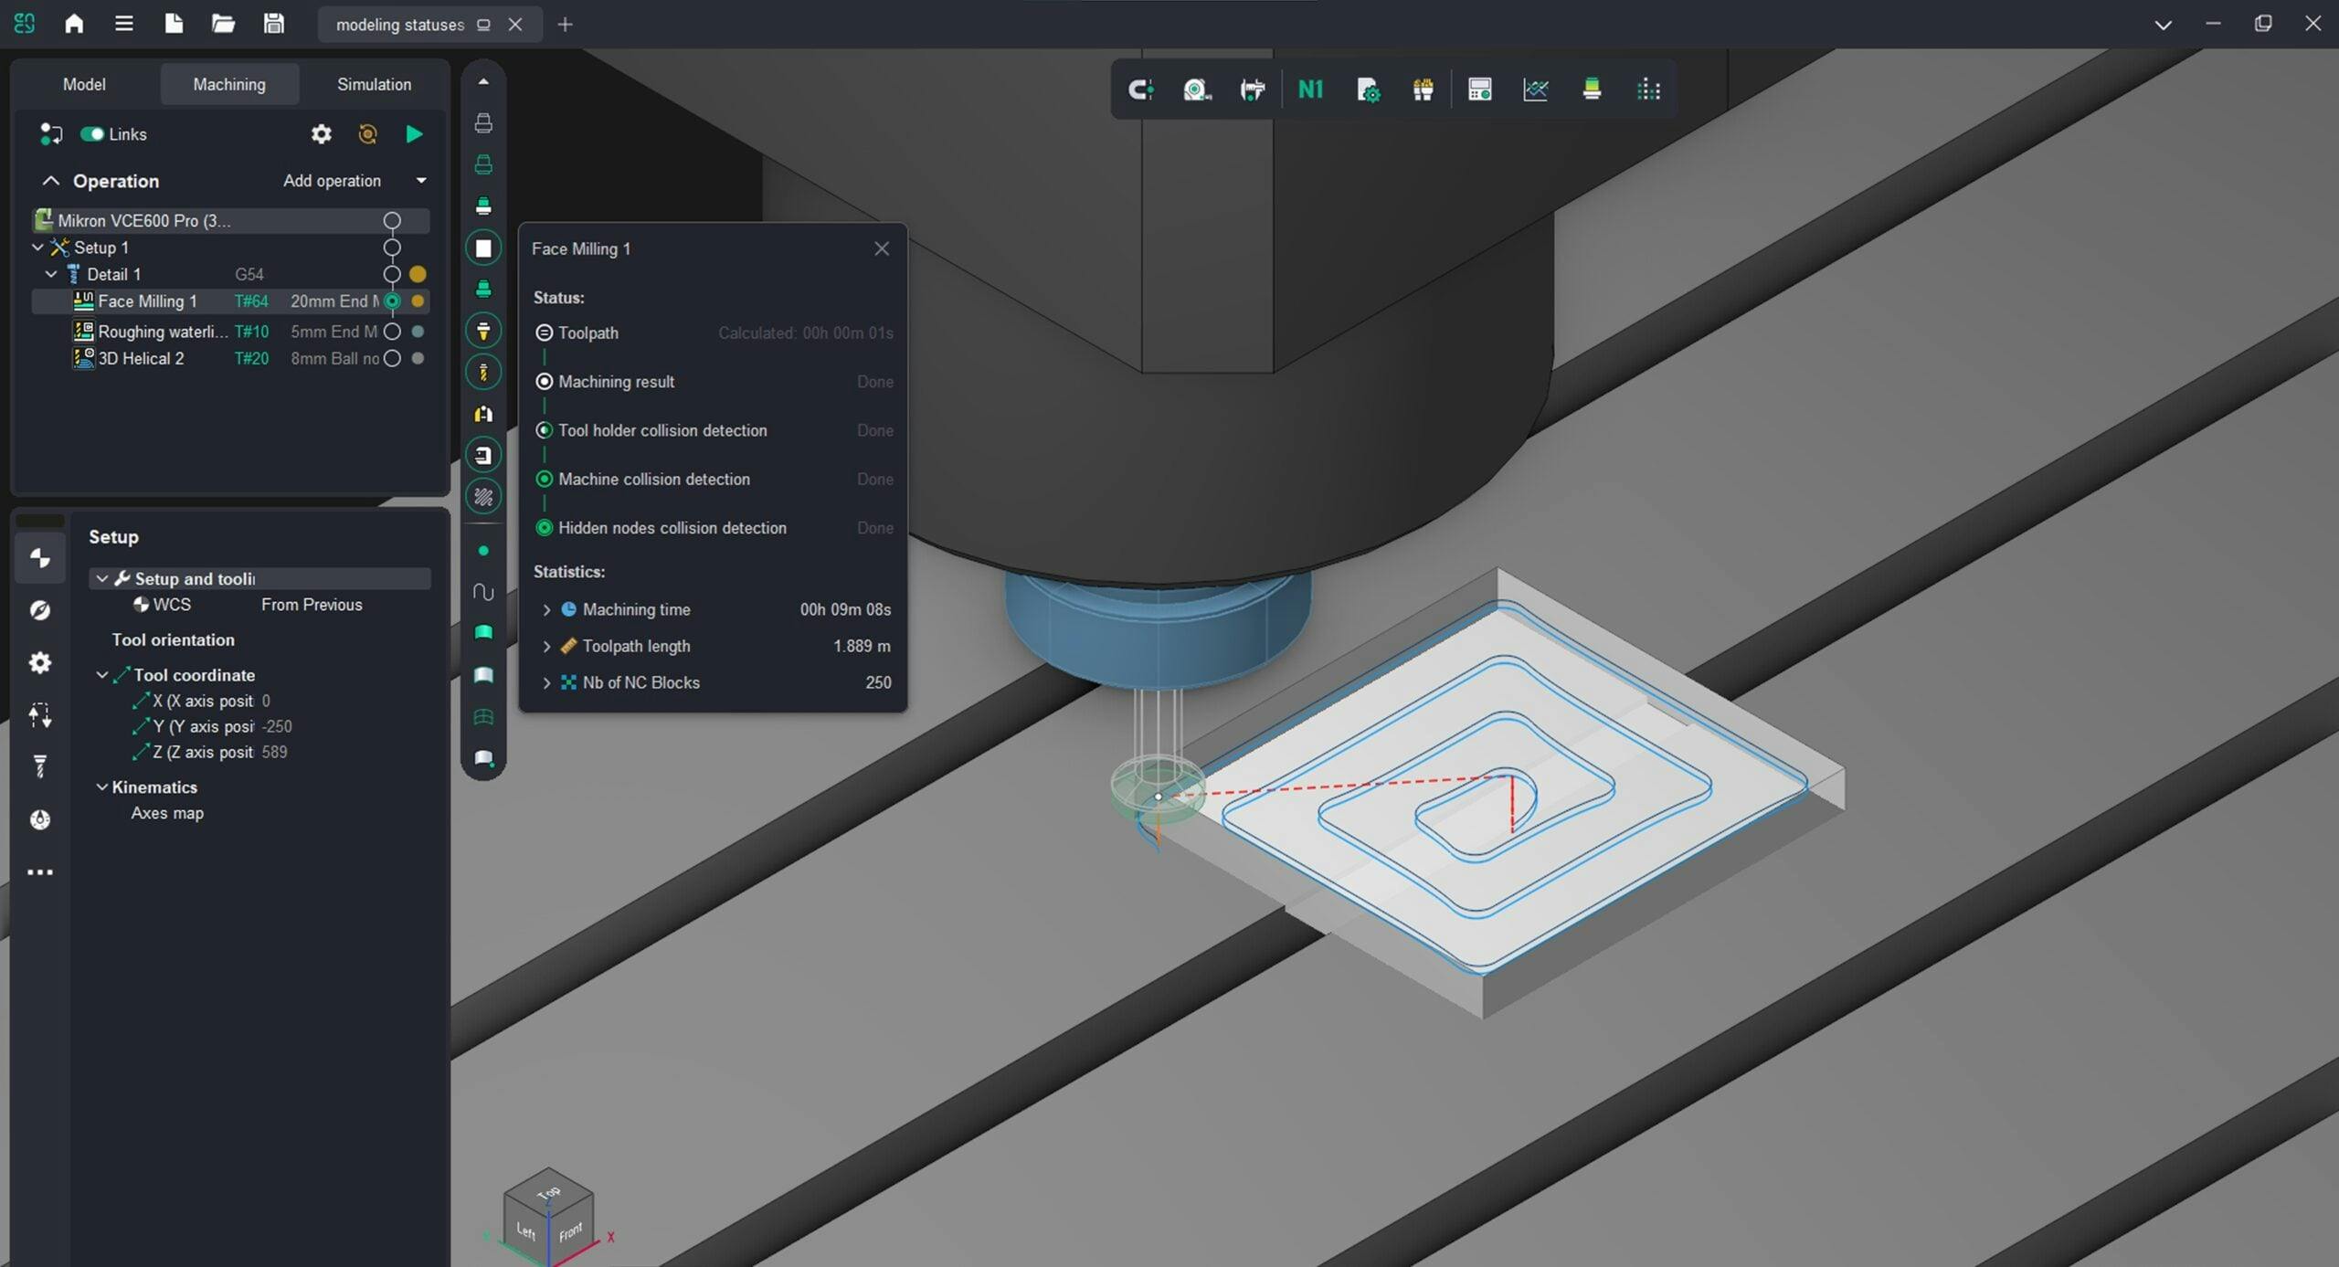Activate the magnet snap tool
Image resolution: width=2339 pixels, height=1267 pixels.
(x=1140, y=90)
